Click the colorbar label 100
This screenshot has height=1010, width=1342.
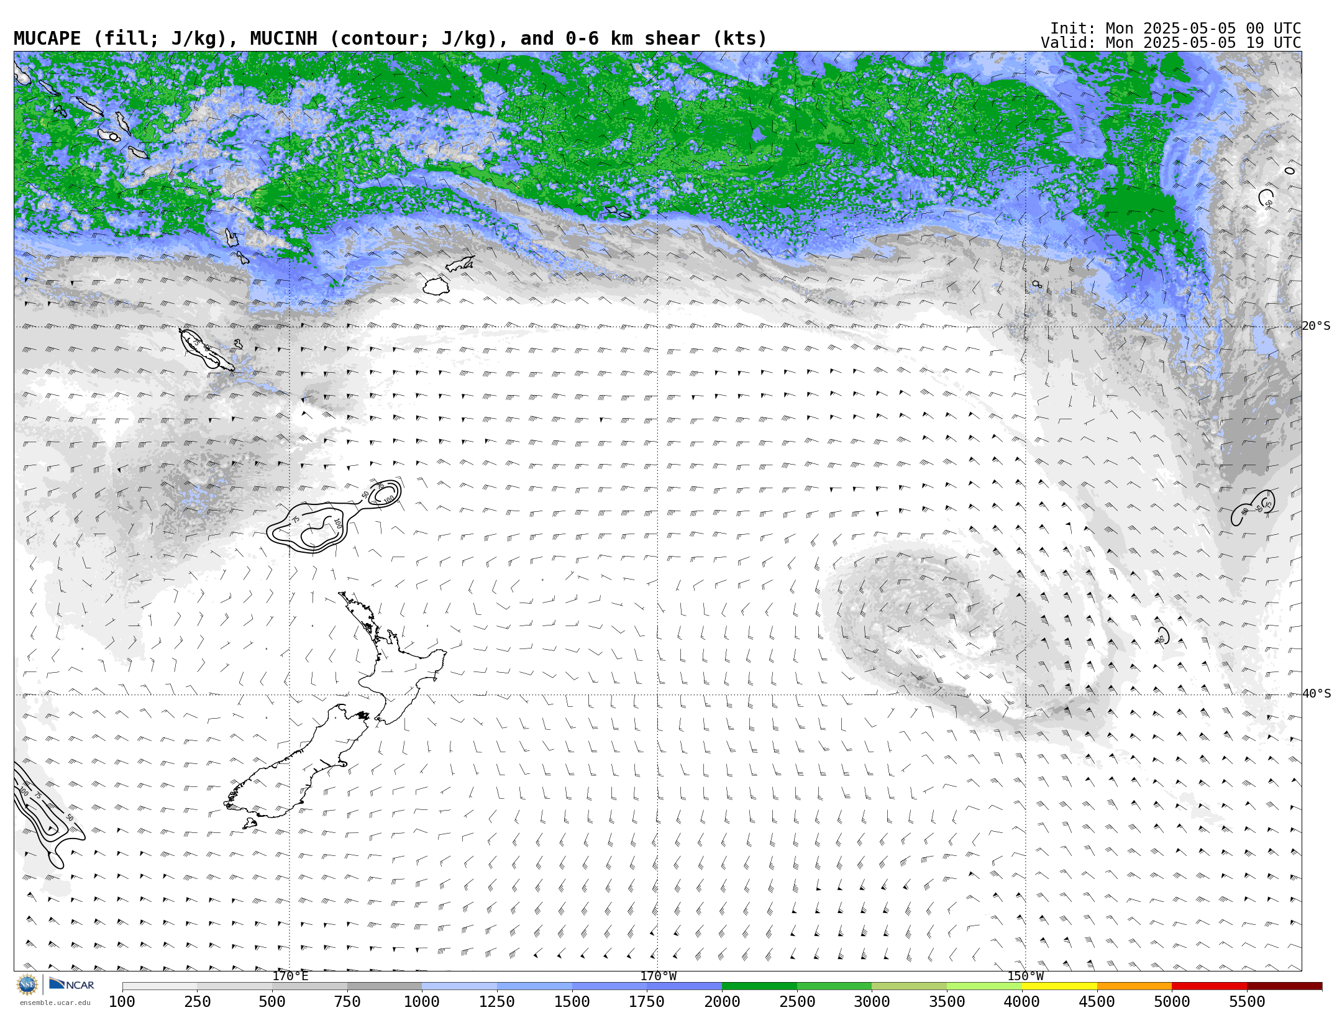coord(122,1002)
